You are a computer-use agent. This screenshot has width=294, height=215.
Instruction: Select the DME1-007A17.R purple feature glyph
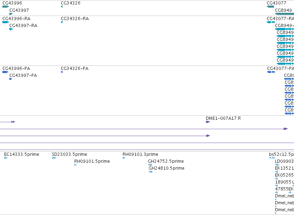pyautogui.click(x=208, y=122)
